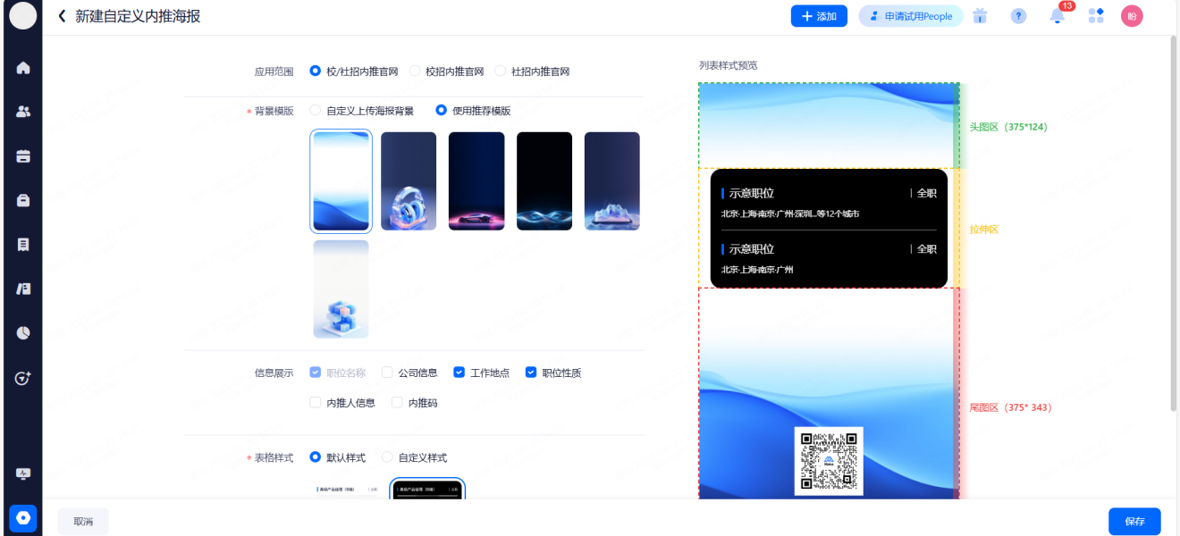Screen dimensions: 1180x536
Task: Choose 自定义样式 table style radio
Action: coord(387,457)
